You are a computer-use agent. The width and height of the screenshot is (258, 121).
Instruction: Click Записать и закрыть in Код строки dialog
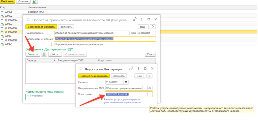[94, 76]
